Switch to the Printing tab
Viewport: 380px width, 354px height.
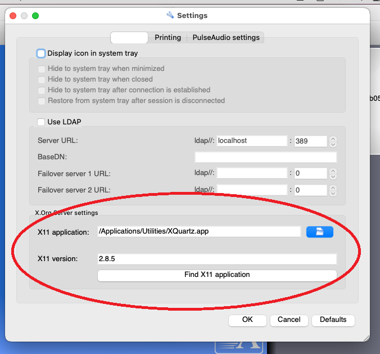(168, 38)
